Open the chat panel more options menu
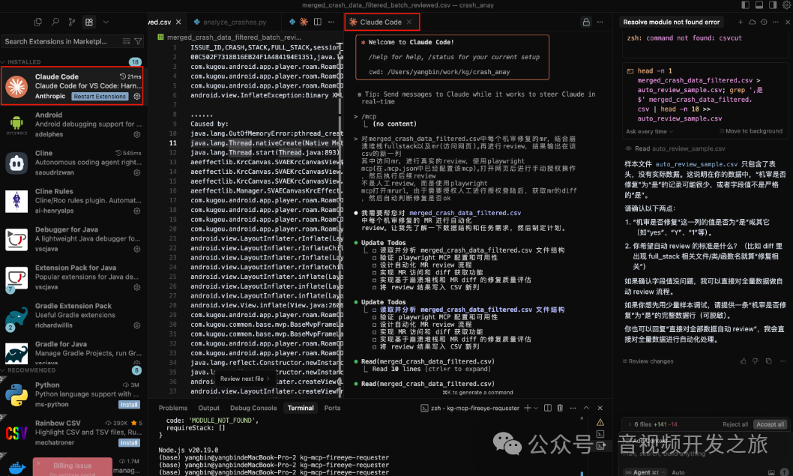 click(775, 22)
